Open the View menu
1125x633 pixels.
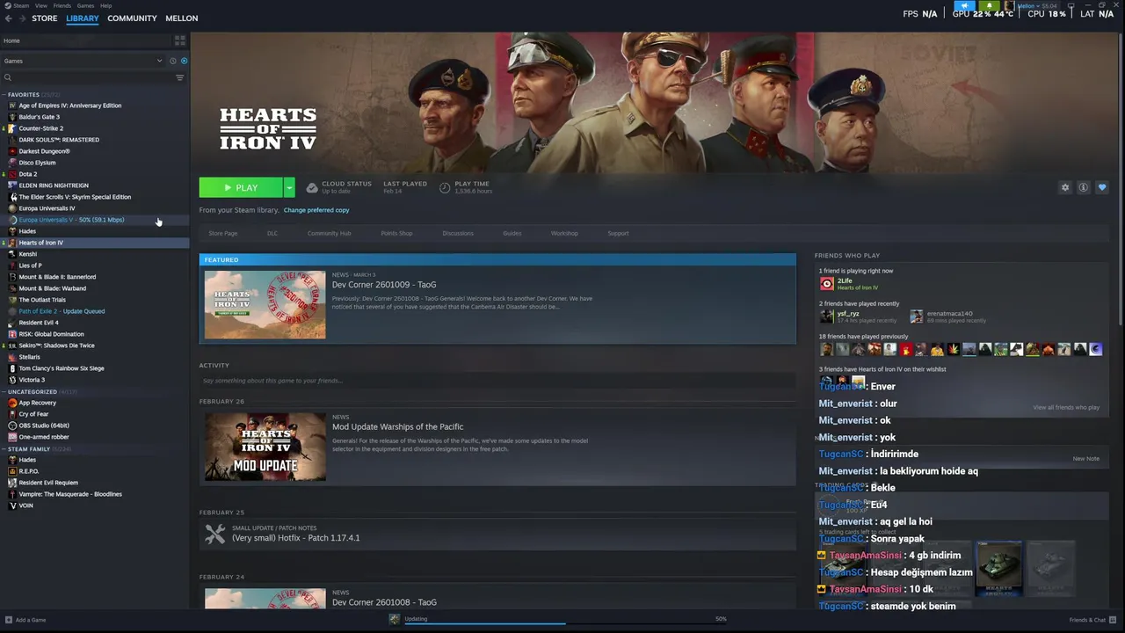pos(41,5)
